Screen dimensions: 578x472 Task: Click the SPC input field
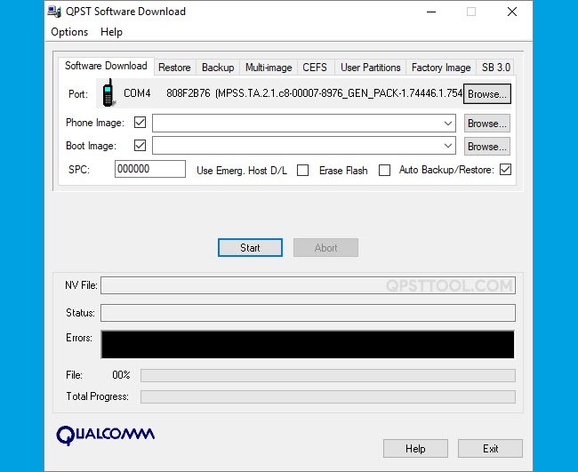pyautogui.click(x=150, y=169)
